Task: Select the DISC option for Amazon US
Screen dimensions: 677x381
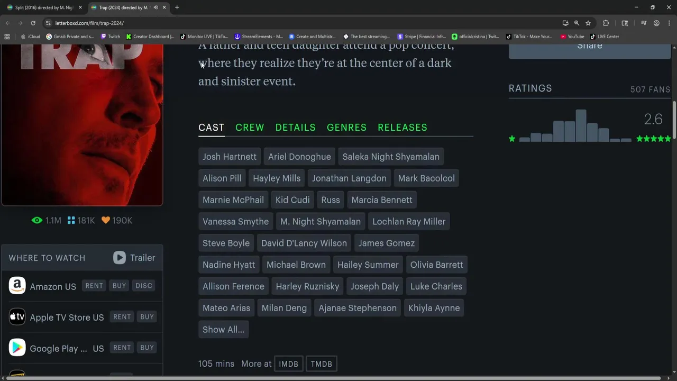Action: [144, 286]
